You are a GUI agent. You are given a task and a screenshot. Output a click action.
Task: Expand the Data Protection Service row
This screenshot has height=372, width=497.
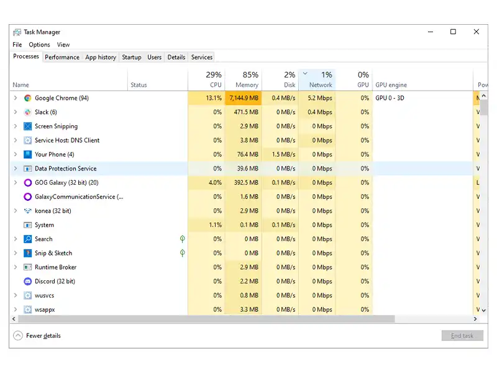coord(15,169)
